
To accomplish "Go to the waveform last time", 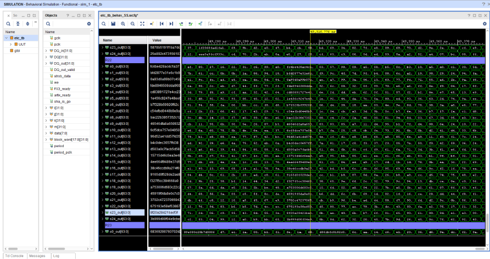I will (171, 24).
